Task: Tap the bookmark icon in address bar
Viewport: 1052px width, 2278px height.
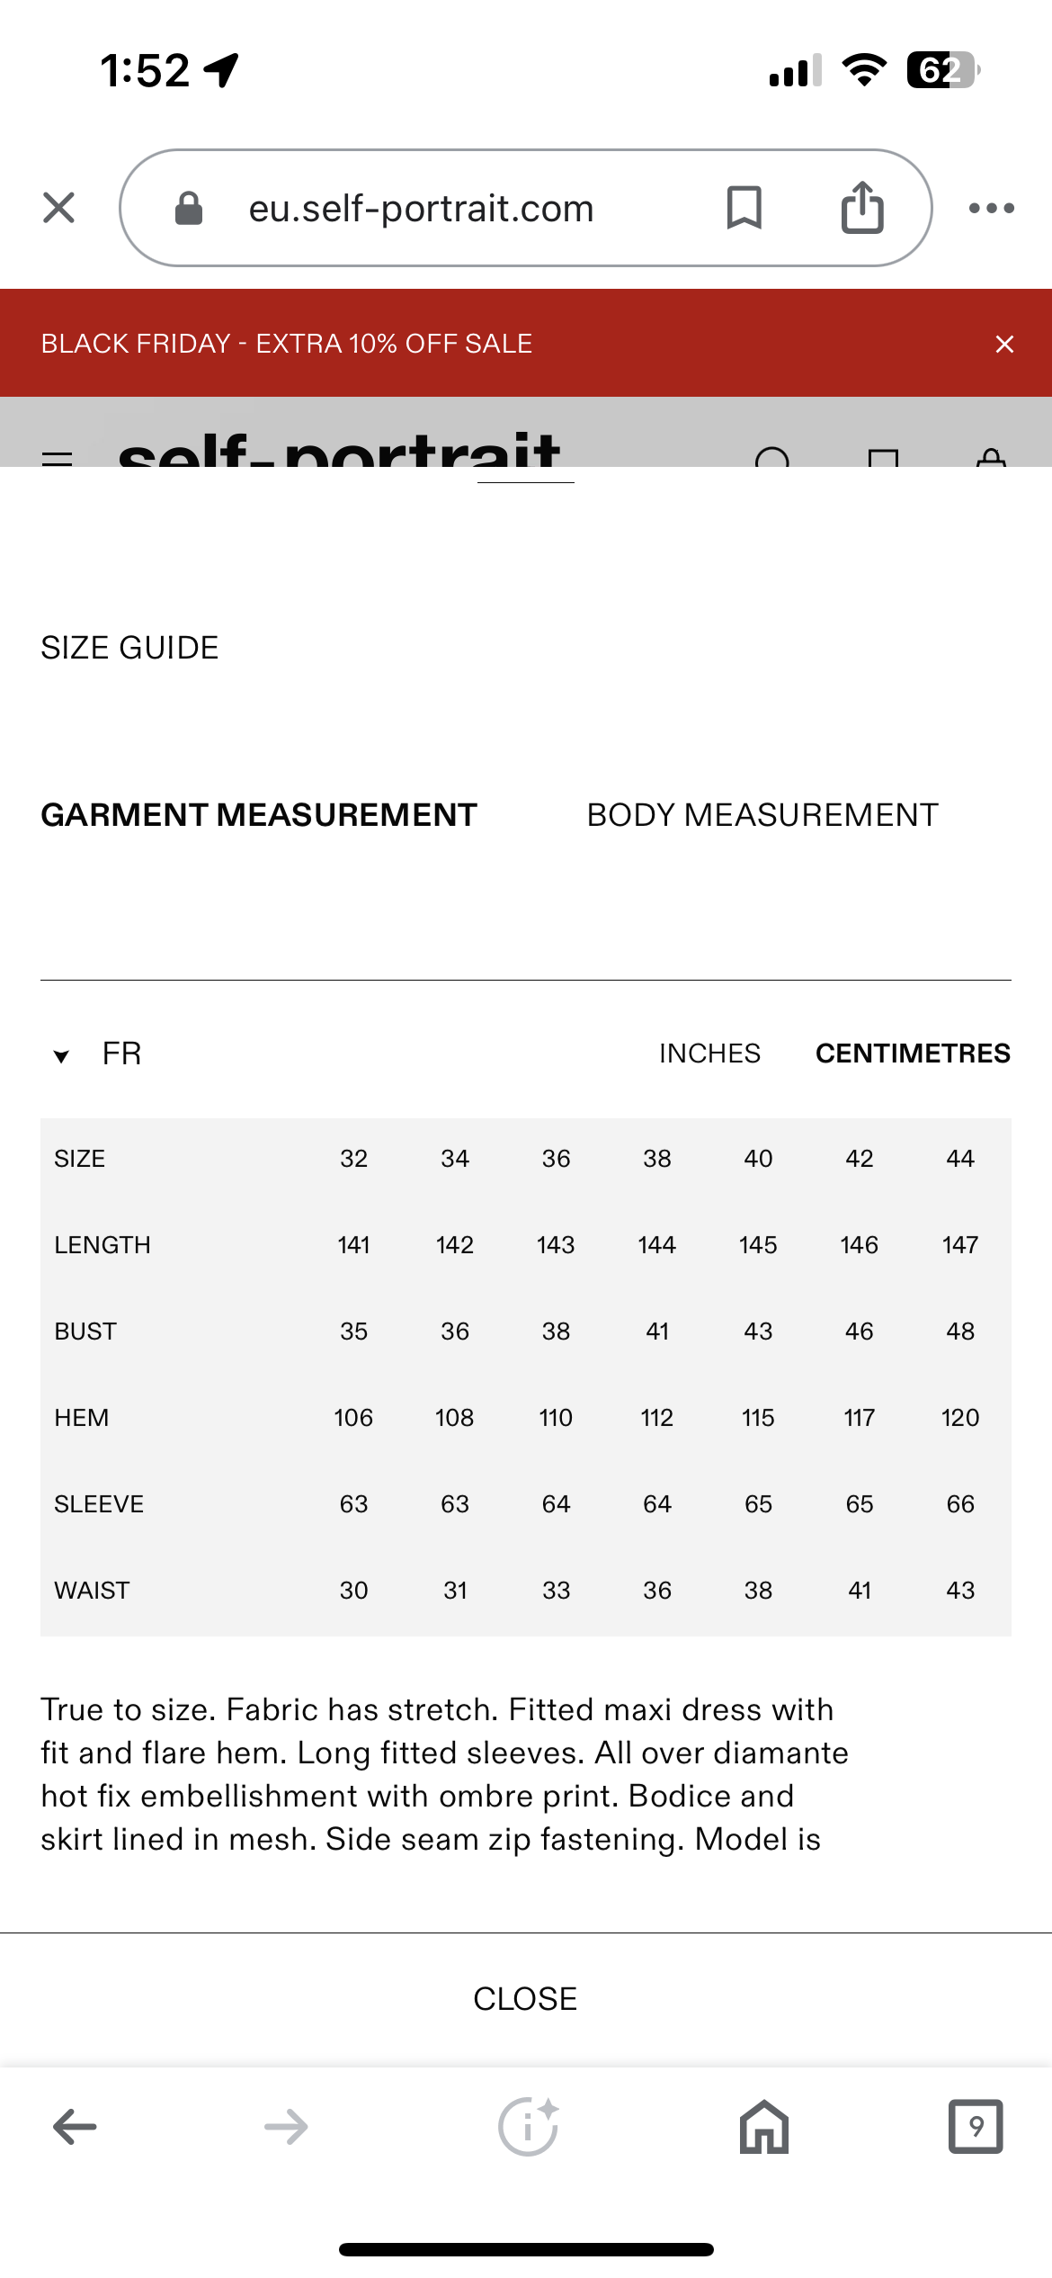Action: [744, 208]
